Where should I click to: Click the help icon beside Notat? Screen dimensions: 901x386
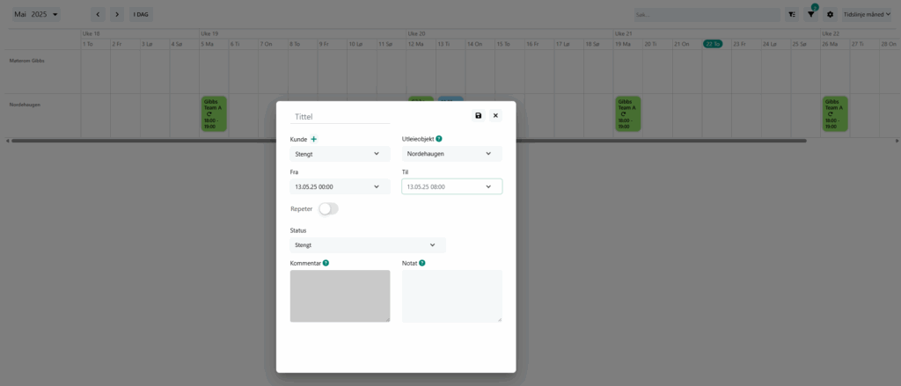click(x=422, y=263)
